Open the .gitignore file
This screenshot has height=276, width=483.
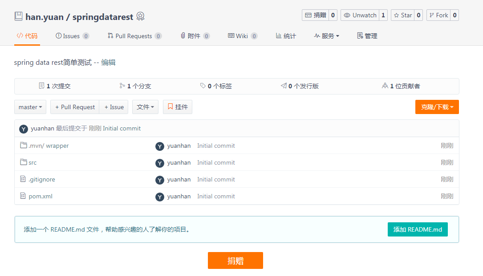pyautogui.click(x=42, y=180)
